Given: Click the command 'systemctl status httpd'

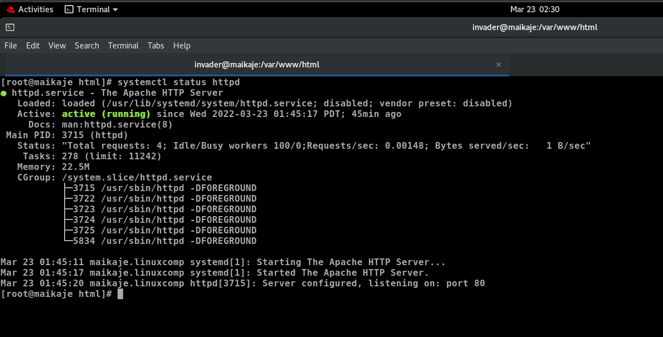Looking at the screenshot, I should point(178,82).
